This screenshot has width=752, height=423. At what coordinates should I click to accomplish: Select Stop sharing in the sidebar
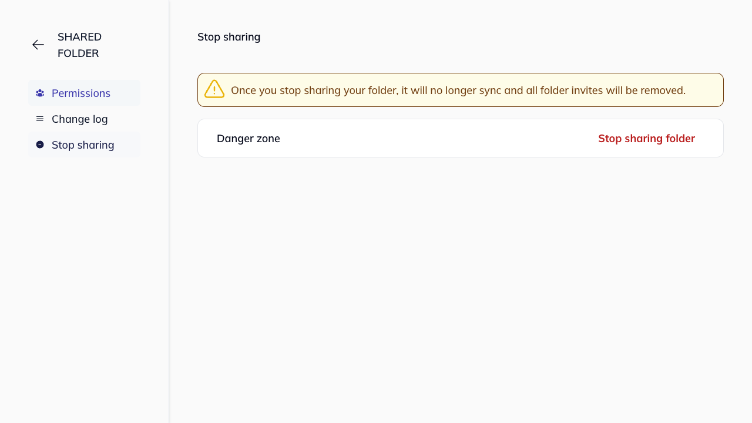(x=83, y=145)
